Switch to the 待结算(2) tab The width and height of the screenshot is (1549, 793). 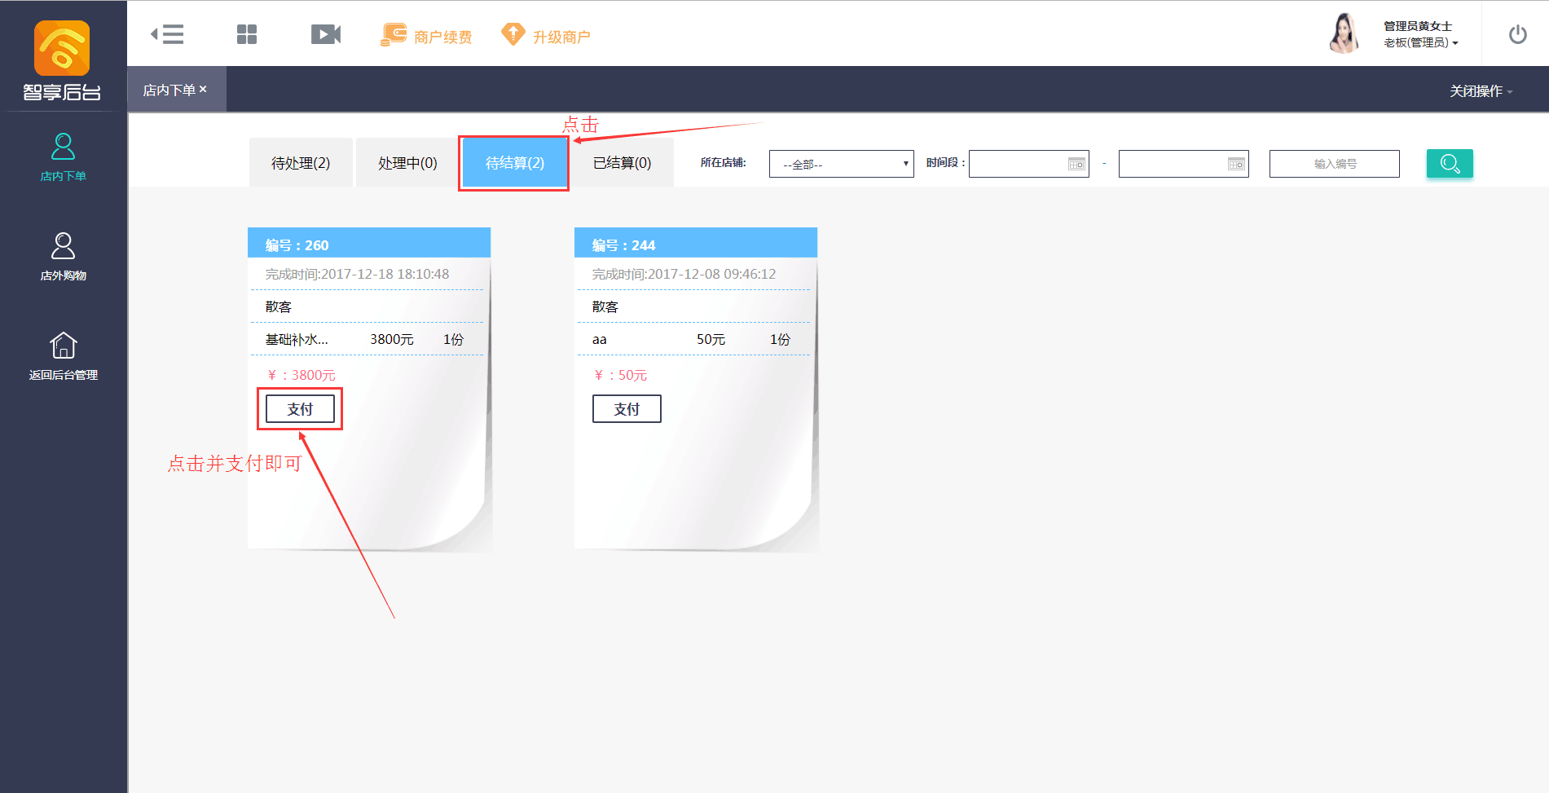514,162
